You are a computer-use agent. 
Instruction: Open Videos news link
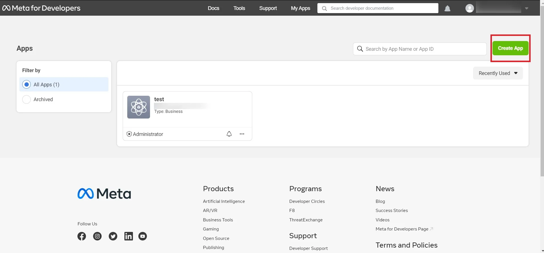click(x=383, y=220)
